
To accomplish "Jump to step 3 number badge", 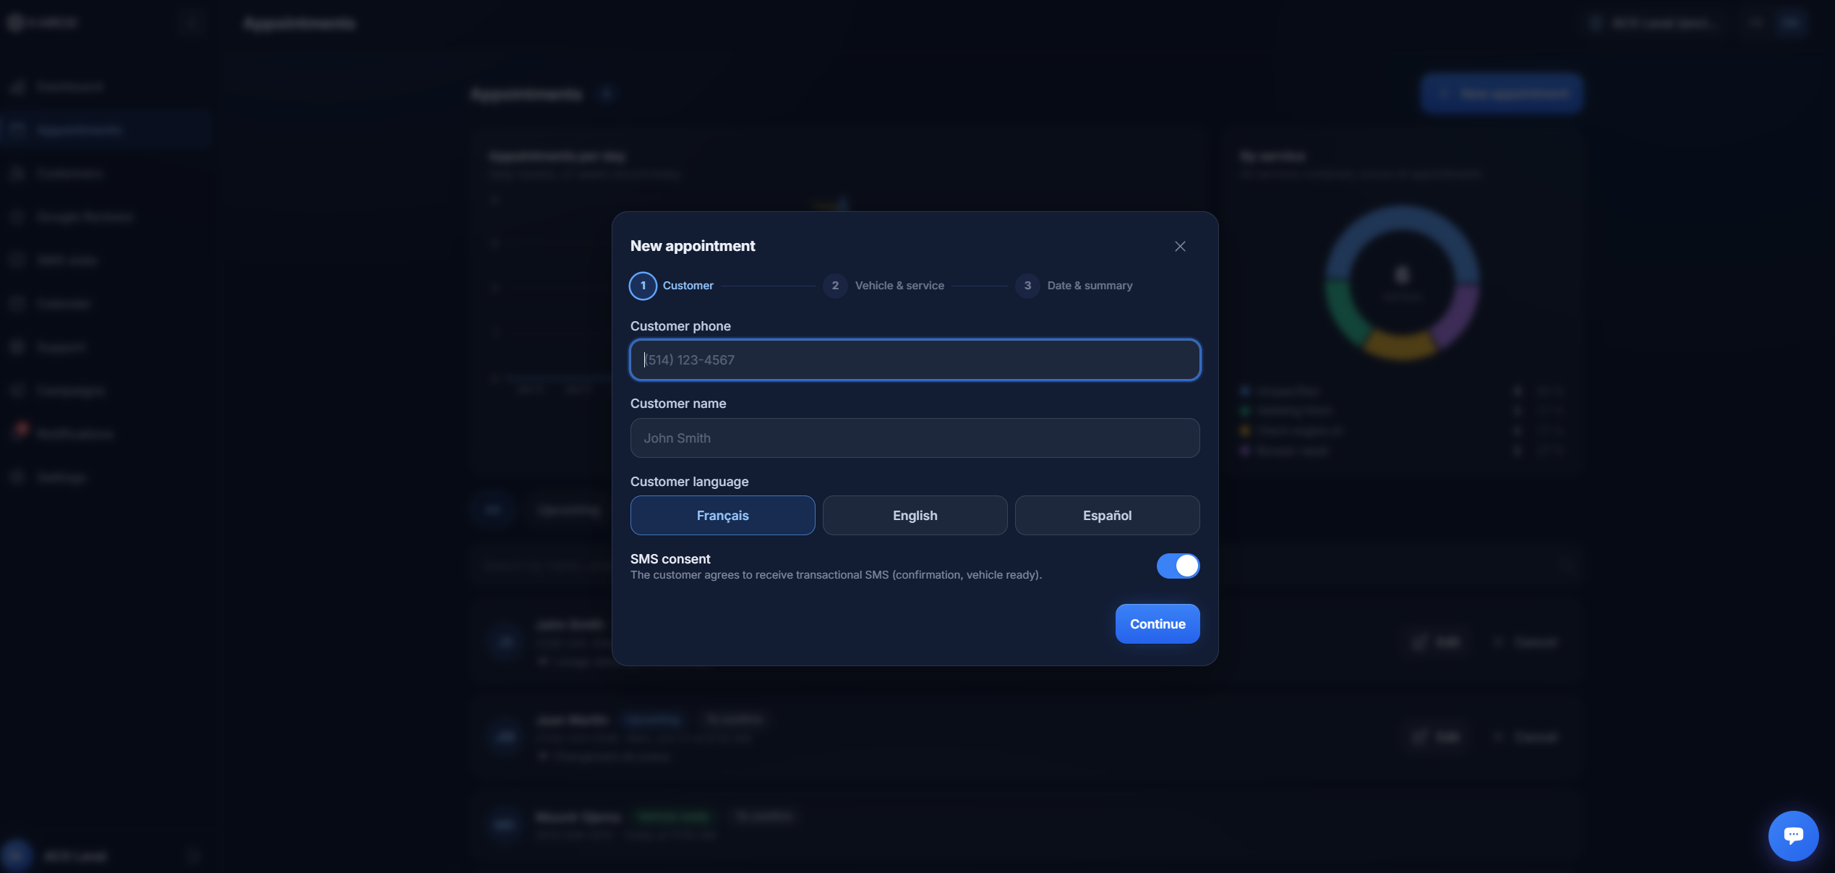I will (1027, 286).
